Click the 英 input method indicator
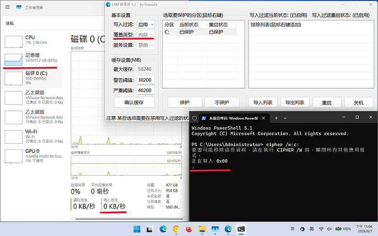This screenshot has height=236, width=378. coord(312,229)
